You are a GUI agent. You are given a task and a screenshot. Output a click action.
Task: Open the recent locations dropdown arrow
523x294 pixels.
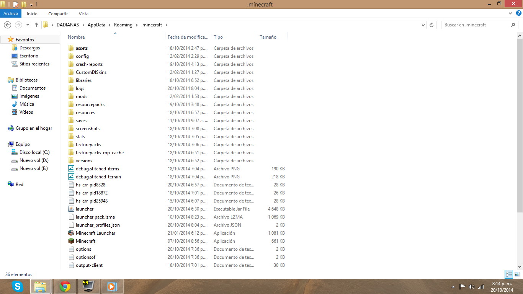point(28,25)
